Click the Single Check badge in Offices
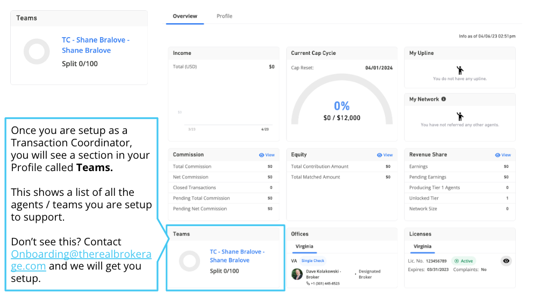 pyautogui.click(x=313, y=261)
